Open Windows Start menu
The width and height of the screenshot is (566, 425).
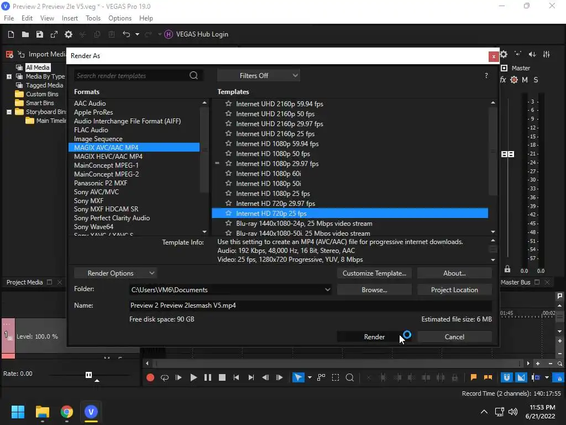[x=18, y=412]
